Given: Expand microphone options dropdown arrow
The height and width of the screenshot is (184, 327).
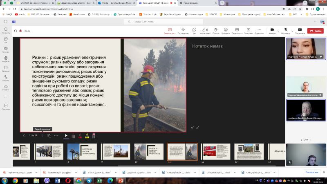Looking at the screenshot, I should [x=292, y=31].
